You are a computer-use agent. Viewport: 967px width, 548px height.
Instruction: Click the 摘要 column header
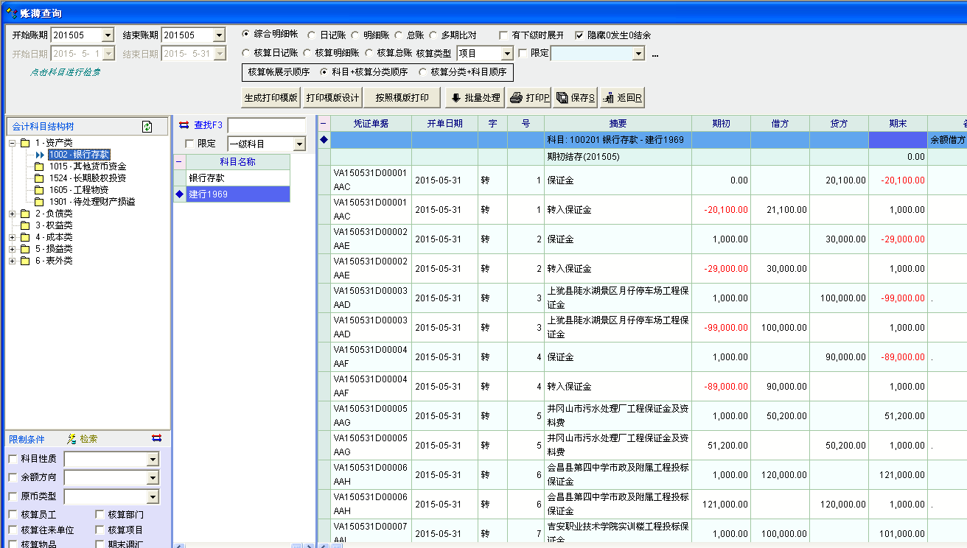coord(618,124)
